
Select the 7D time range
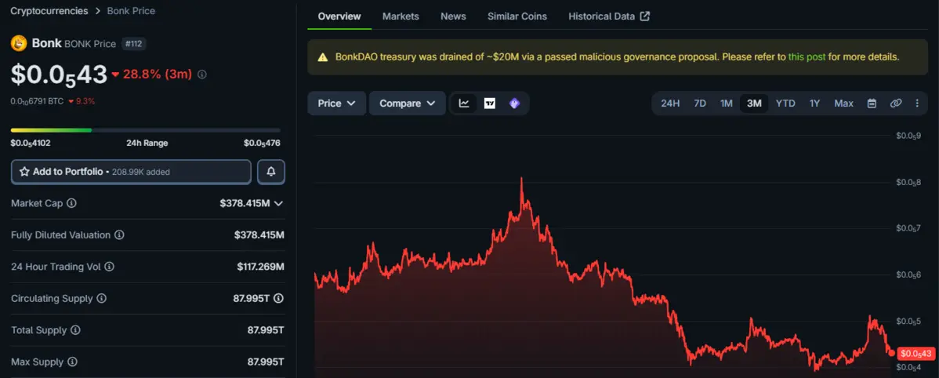699,103
